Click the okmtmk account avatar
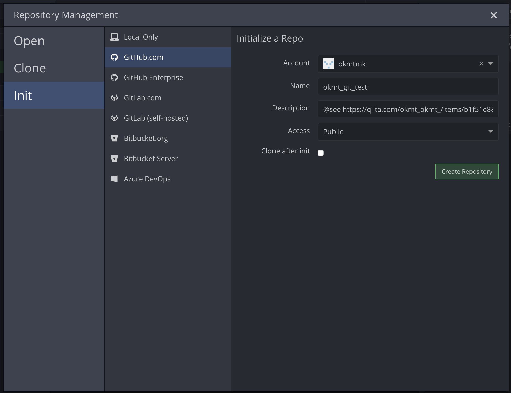Image resolution: width=511 pixels, height=393 pixels. (x=328, y=64)
